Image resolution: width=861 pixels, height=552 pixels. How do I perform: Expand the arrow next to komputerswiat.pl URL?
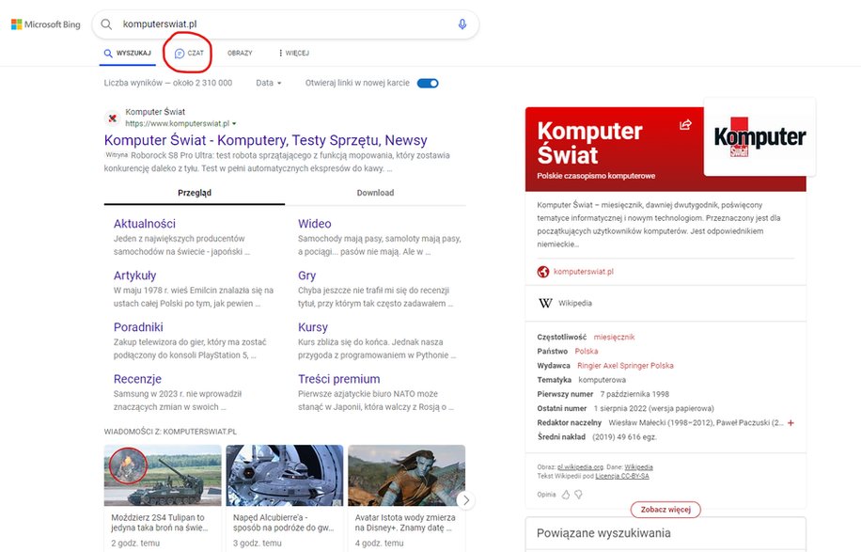coord(234,123)
